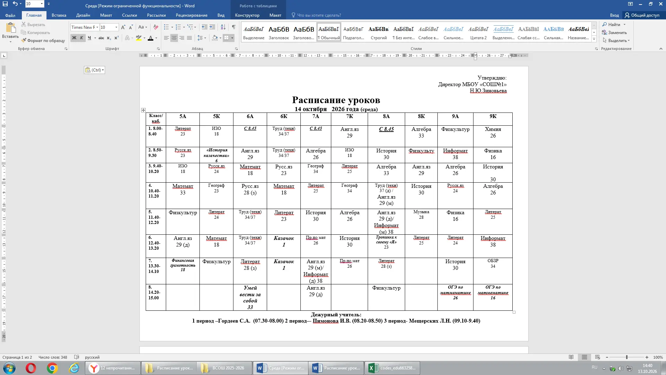
Task: Toggle justify alignment
Action: [x=189, y=38]
